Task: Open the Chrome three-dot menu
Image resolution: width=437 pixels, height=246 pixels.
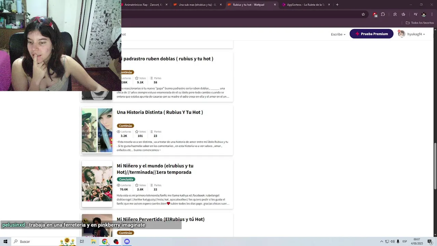Action: click(432, 14)
